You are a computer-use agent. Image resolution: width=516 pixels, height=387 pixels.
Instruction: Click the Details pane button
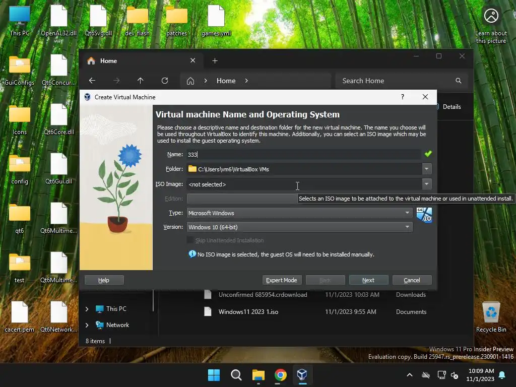tap(449, 107)
